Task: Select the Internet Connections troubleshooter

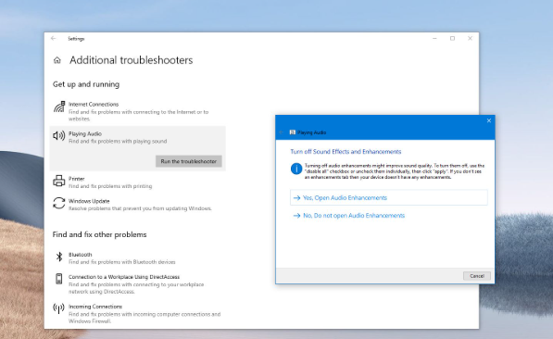Action: click(x=137, y=111)
